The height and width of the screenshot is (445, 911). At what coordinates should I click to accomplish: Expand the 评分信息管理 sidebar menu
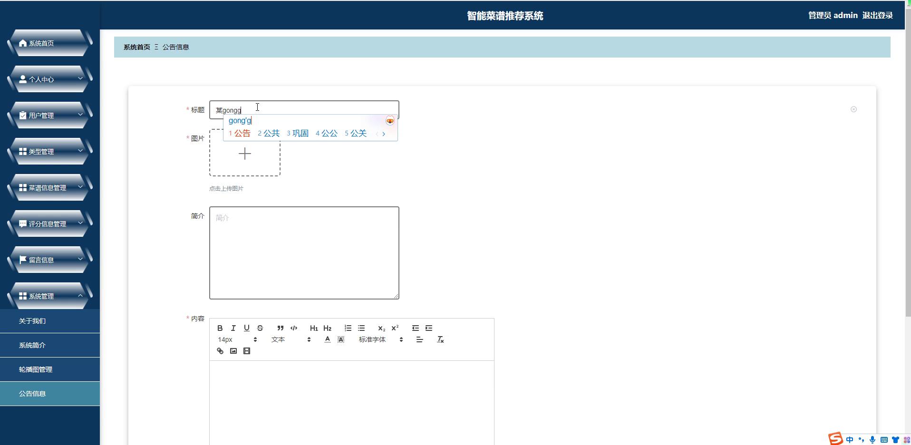[x=49, y=224]
